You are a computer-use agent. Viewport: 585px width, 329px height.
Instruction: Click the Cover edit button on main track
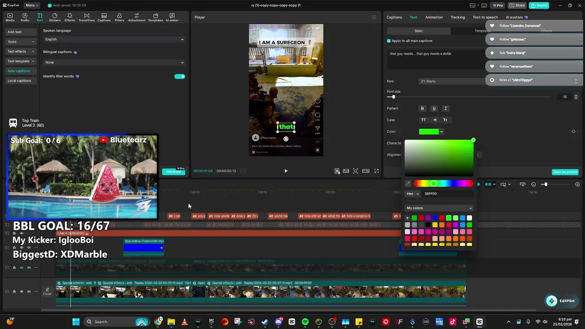[x=47, y=291]
